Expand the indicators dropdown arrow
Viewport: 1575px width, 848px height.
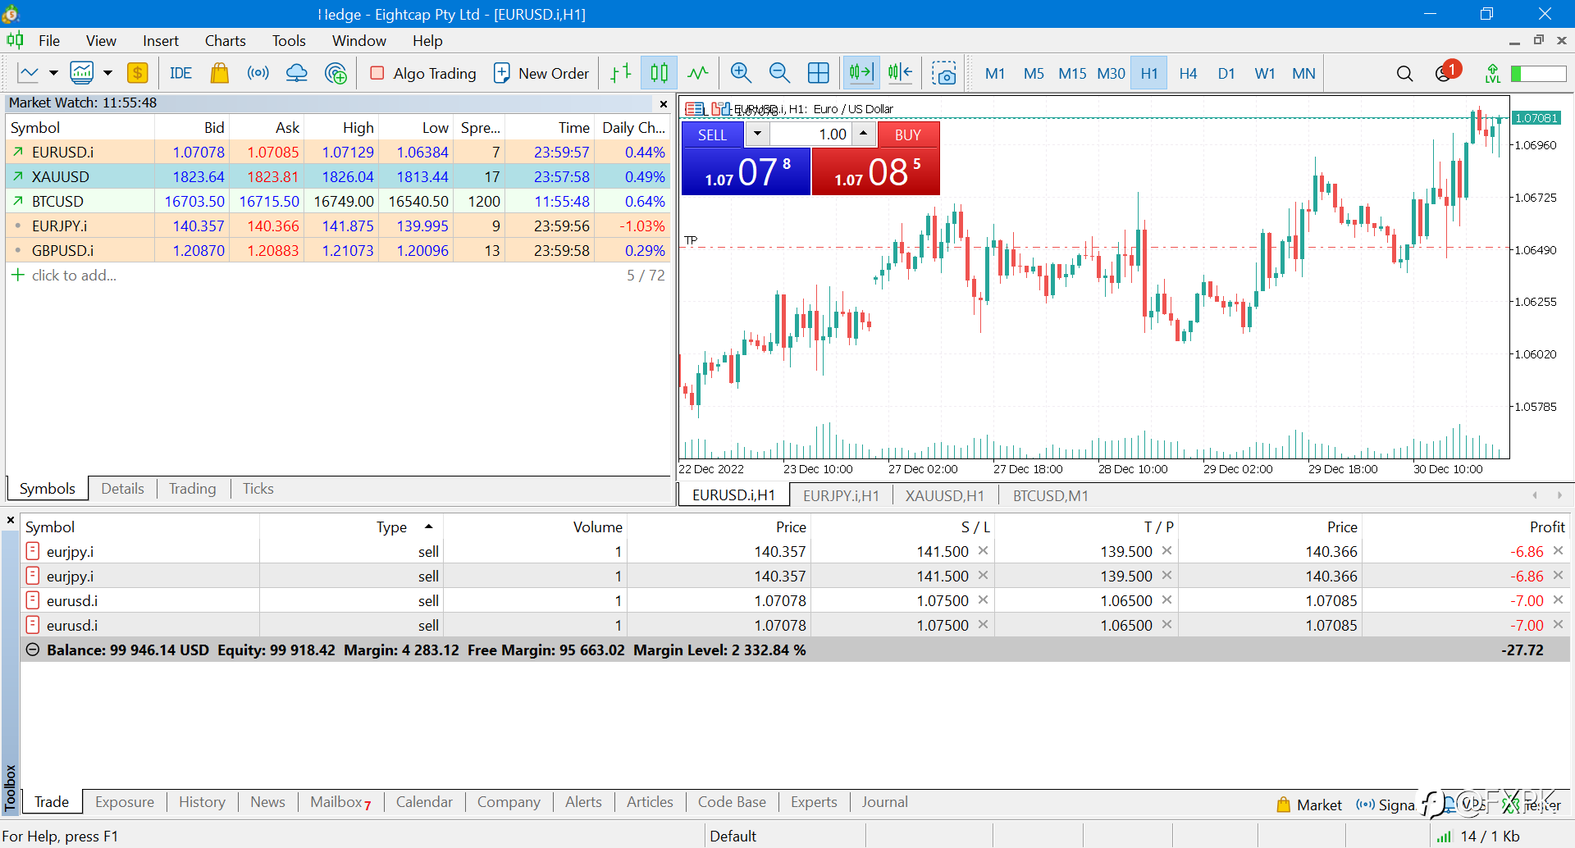pyautogui.click(x=107, y=73)
